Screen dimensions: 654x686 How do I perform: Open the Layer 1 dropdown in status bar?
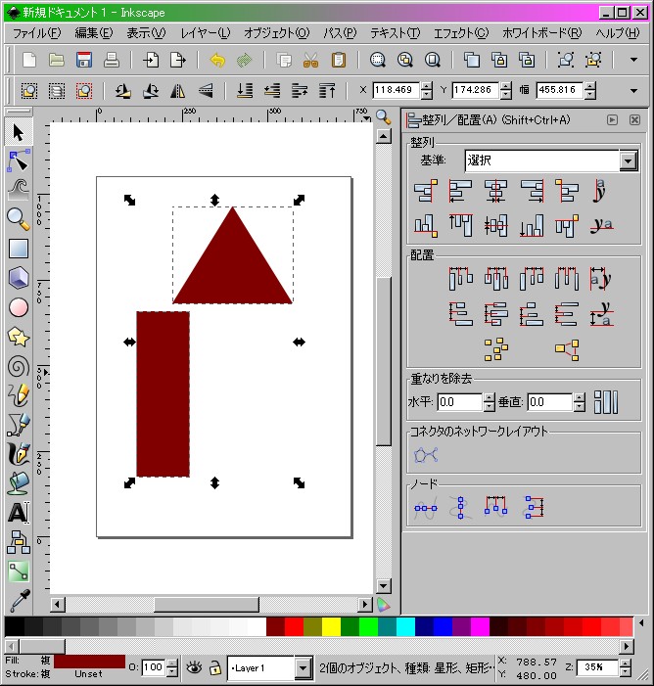[x=303, y=668]
